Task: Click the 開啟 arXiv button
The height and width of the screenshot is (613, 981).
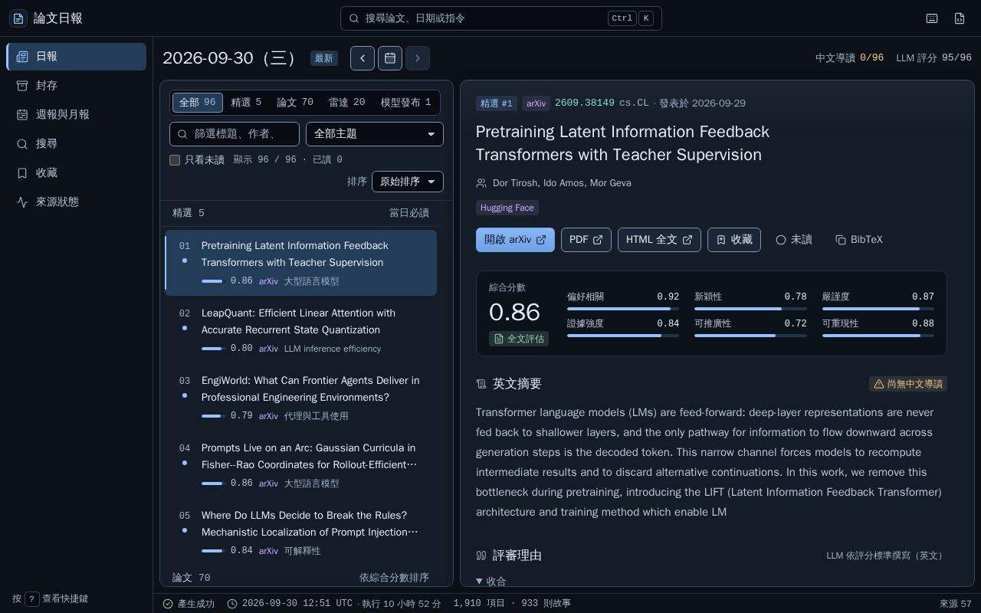Action: coord(515,240)
